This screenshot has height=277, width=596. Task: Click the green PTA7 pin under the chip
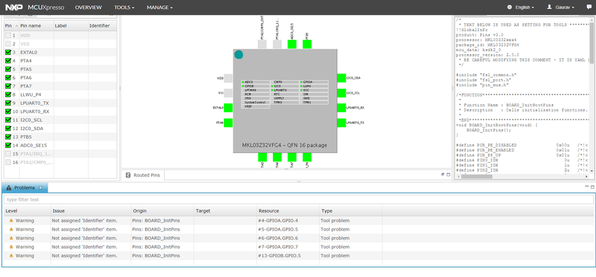pyautogui.click(x=292, y=157)
